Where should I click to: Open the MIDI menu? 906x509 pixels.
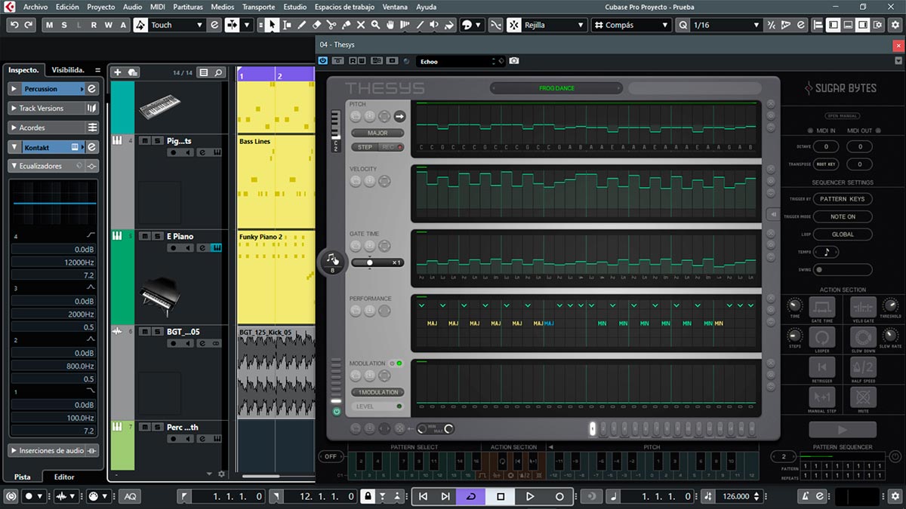[157, 7]
